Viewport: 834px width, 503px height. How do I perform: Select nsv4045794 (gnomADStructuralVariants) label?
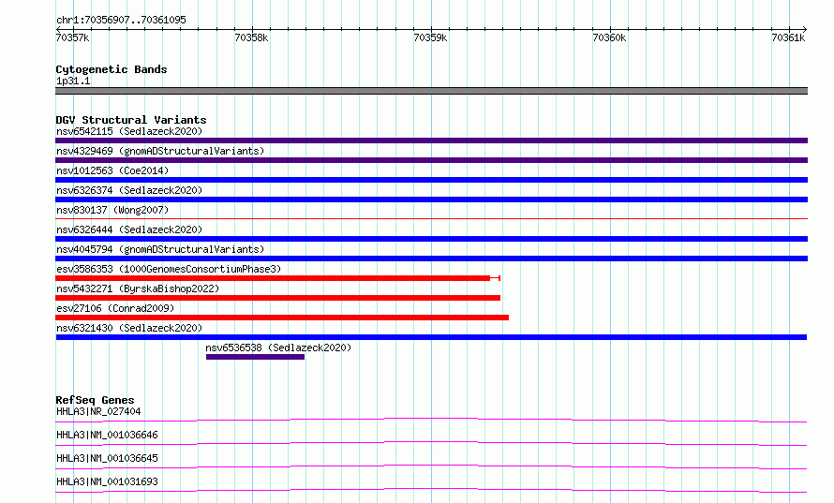(x=160, y=249)
